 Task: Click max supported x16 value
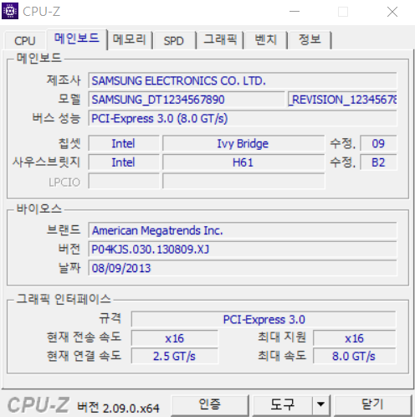click(x=355, y=338)
